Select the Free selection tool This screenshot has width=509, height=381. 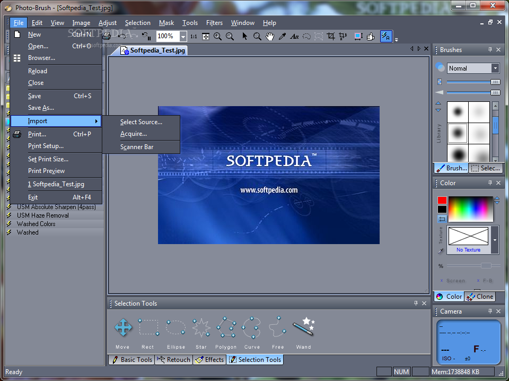pos(277,327)
